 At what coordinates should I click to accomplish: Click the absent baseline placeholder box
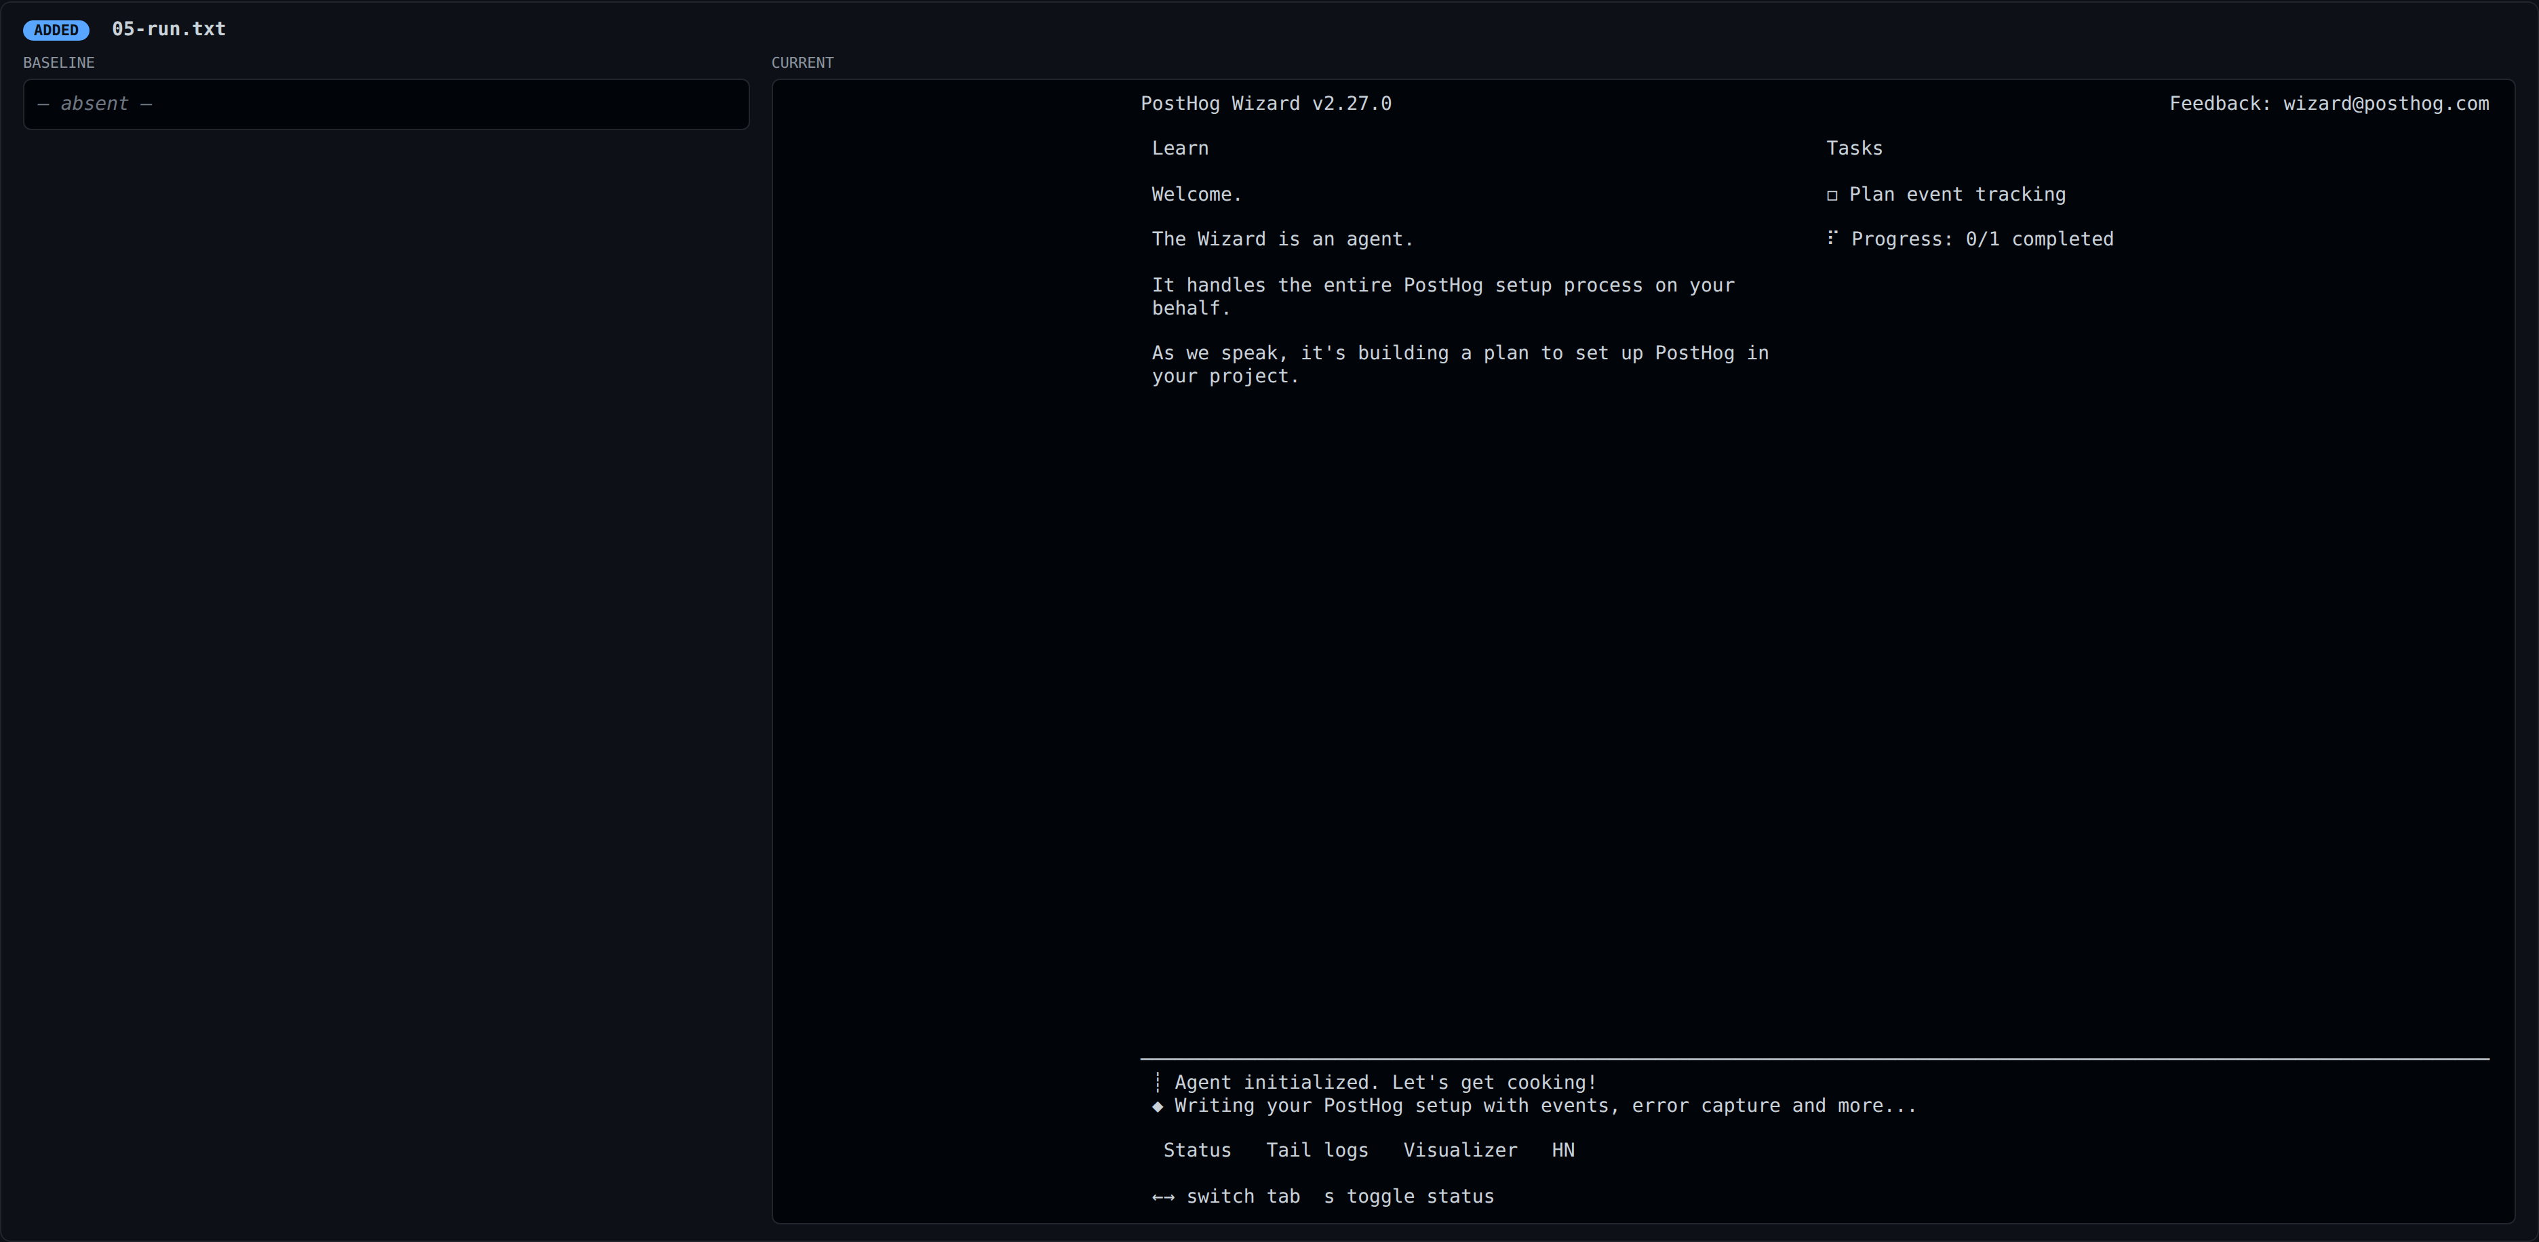(x=387, y=104)
